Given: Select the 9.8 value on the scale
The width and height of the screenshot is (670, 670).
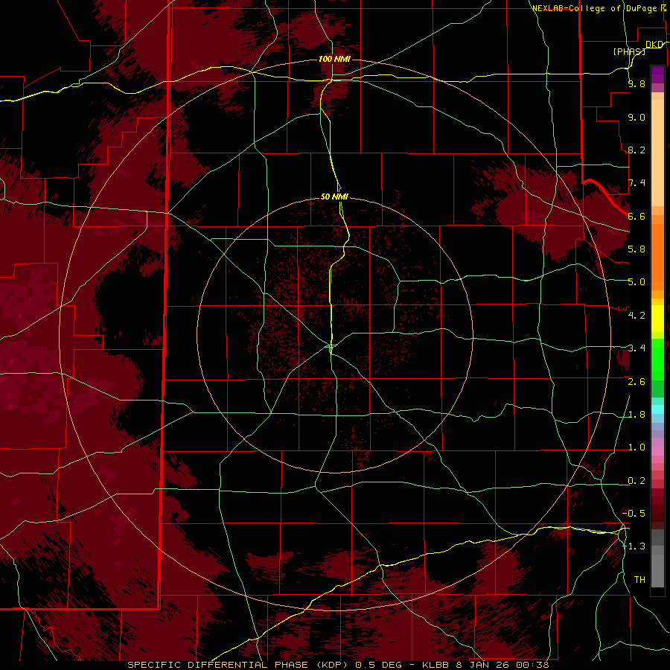Looking at the screenshot, I should 636,83.
